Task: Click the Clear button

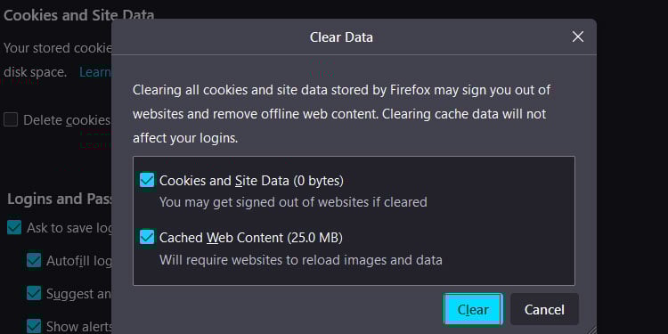Action: [x=473, y=309]
